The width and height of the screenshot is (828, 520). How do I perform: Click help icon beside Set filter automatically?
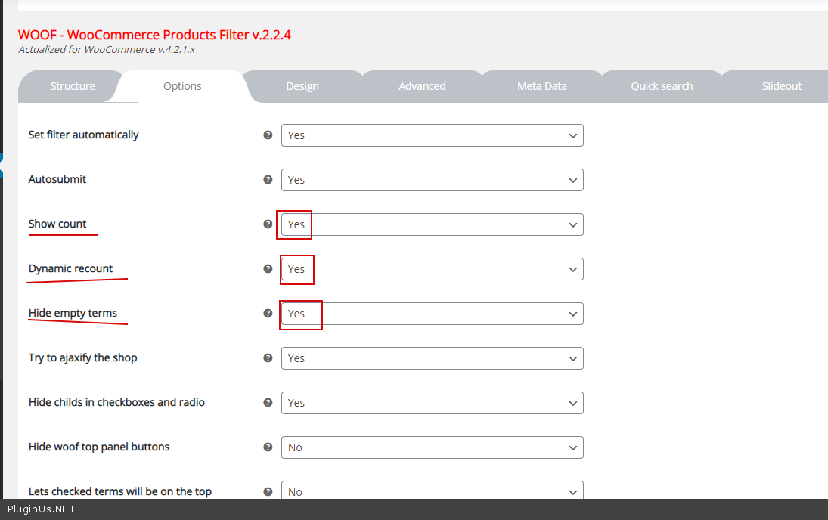click(x=268, y=135)
